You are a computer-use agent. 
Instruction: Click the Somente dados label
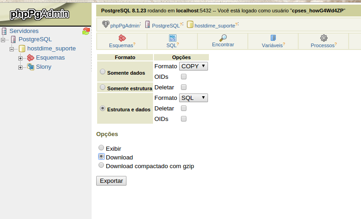point(126,73)
